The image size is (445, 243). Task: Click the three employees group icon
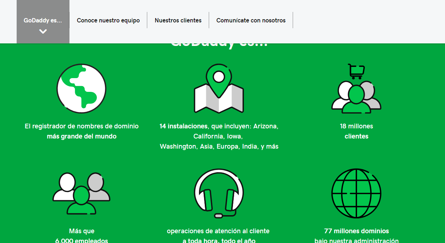[x=81, y=193]
